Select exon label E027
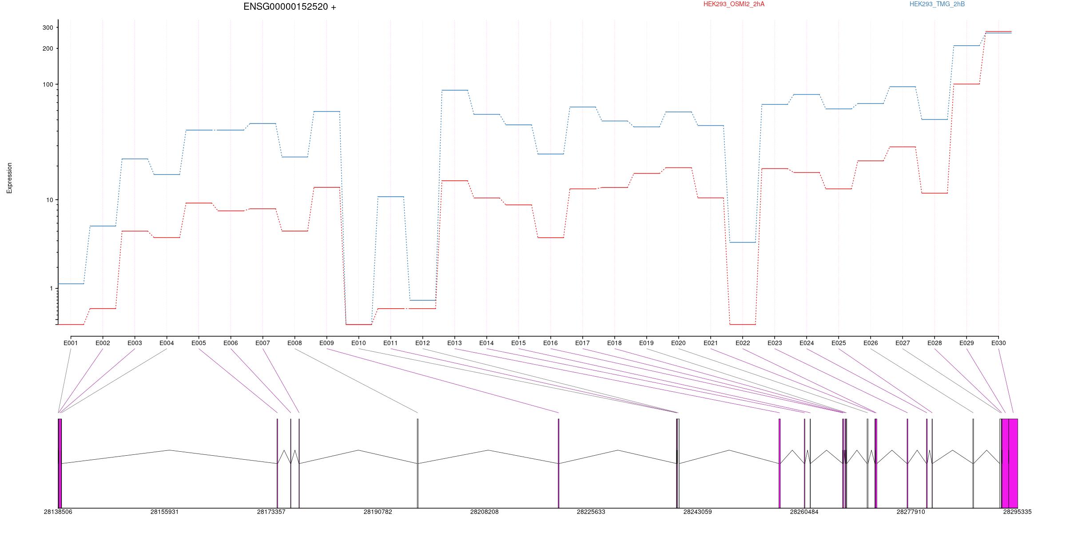The height and width of the screenshot is (533, 1066). (903, 343)
